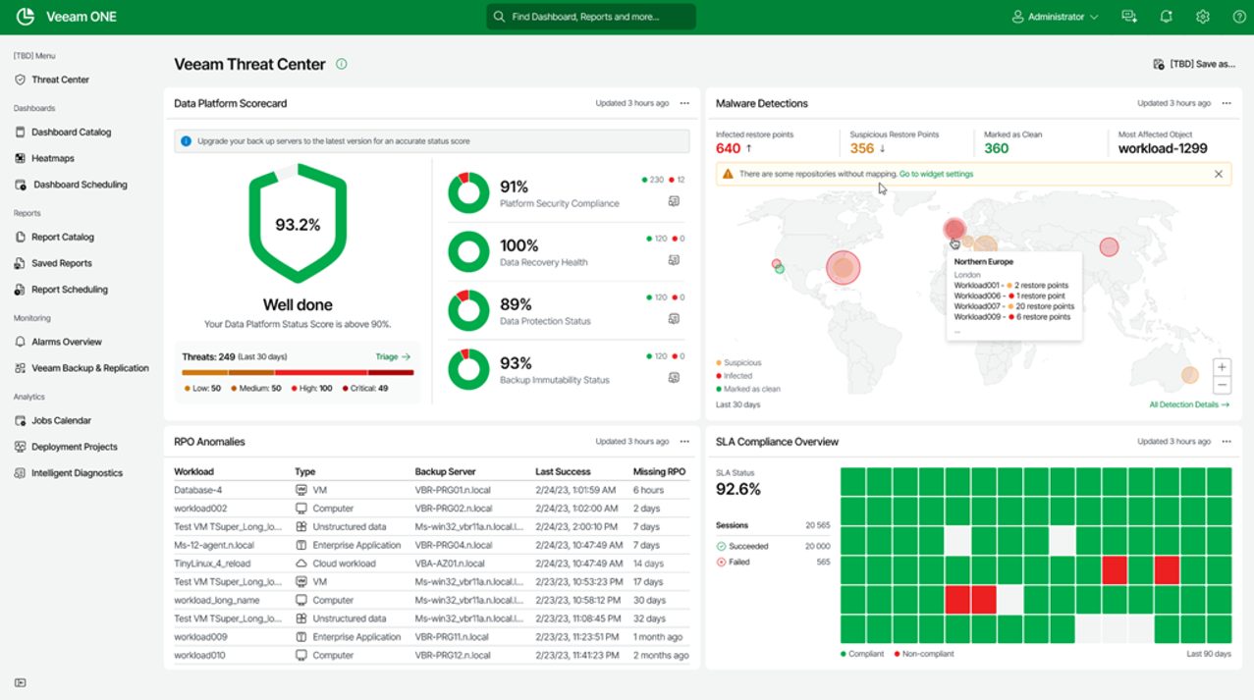The image size is (1254, 700).
Task: Open details icon for Backup Immutability Status
Action: [x=674, y=378]
